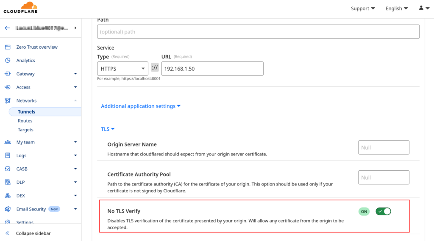Click 'Disables TLS verification' description text
The image size is (434, 241).
225,224
